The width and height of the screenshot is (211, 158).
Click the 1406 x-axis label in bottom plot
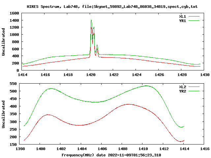102,149
